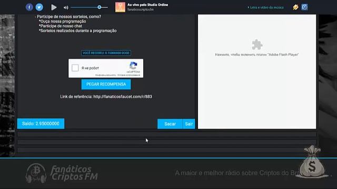Open the Facebook page icon
This screenshot has height=189, width=337.
29,7
